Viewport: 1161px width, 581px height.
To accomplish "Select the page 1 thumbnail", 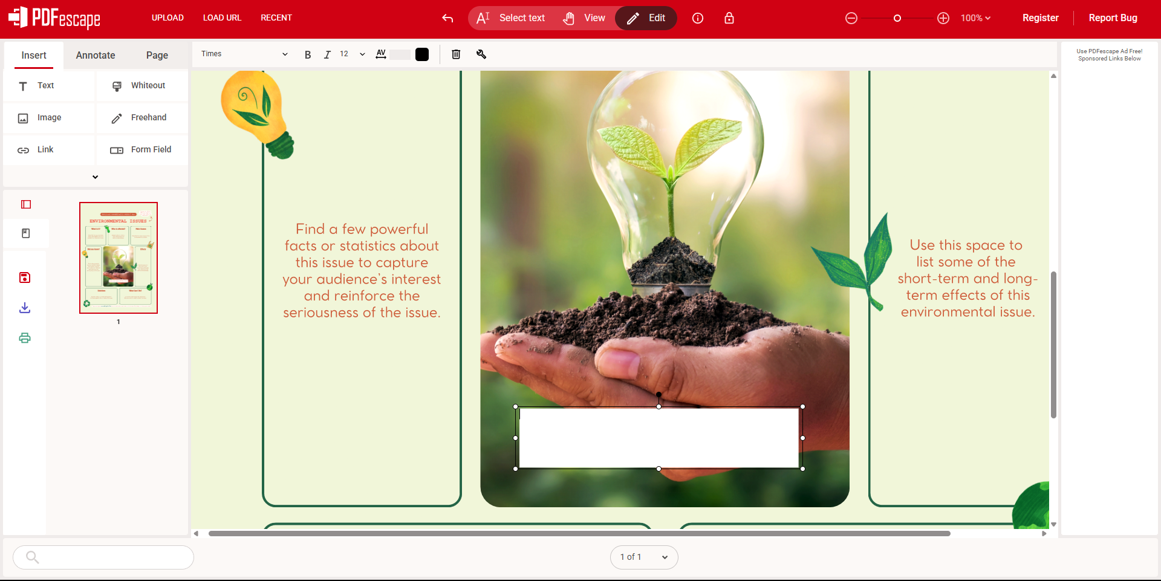I will tap(119, 258).
